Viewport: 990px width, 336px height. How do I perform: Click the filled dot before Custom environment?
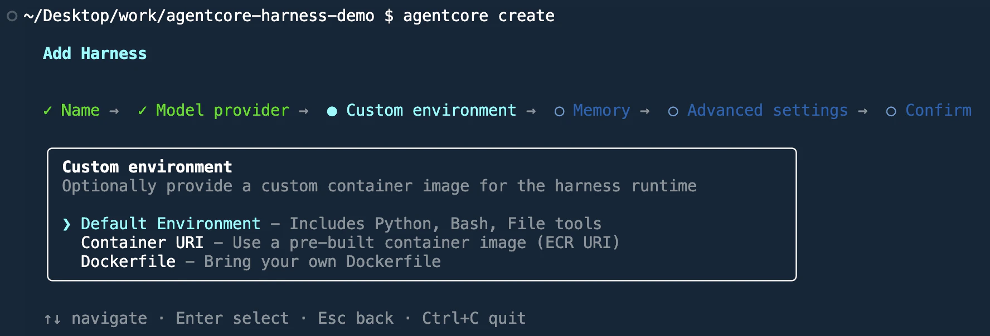[332, 111]
